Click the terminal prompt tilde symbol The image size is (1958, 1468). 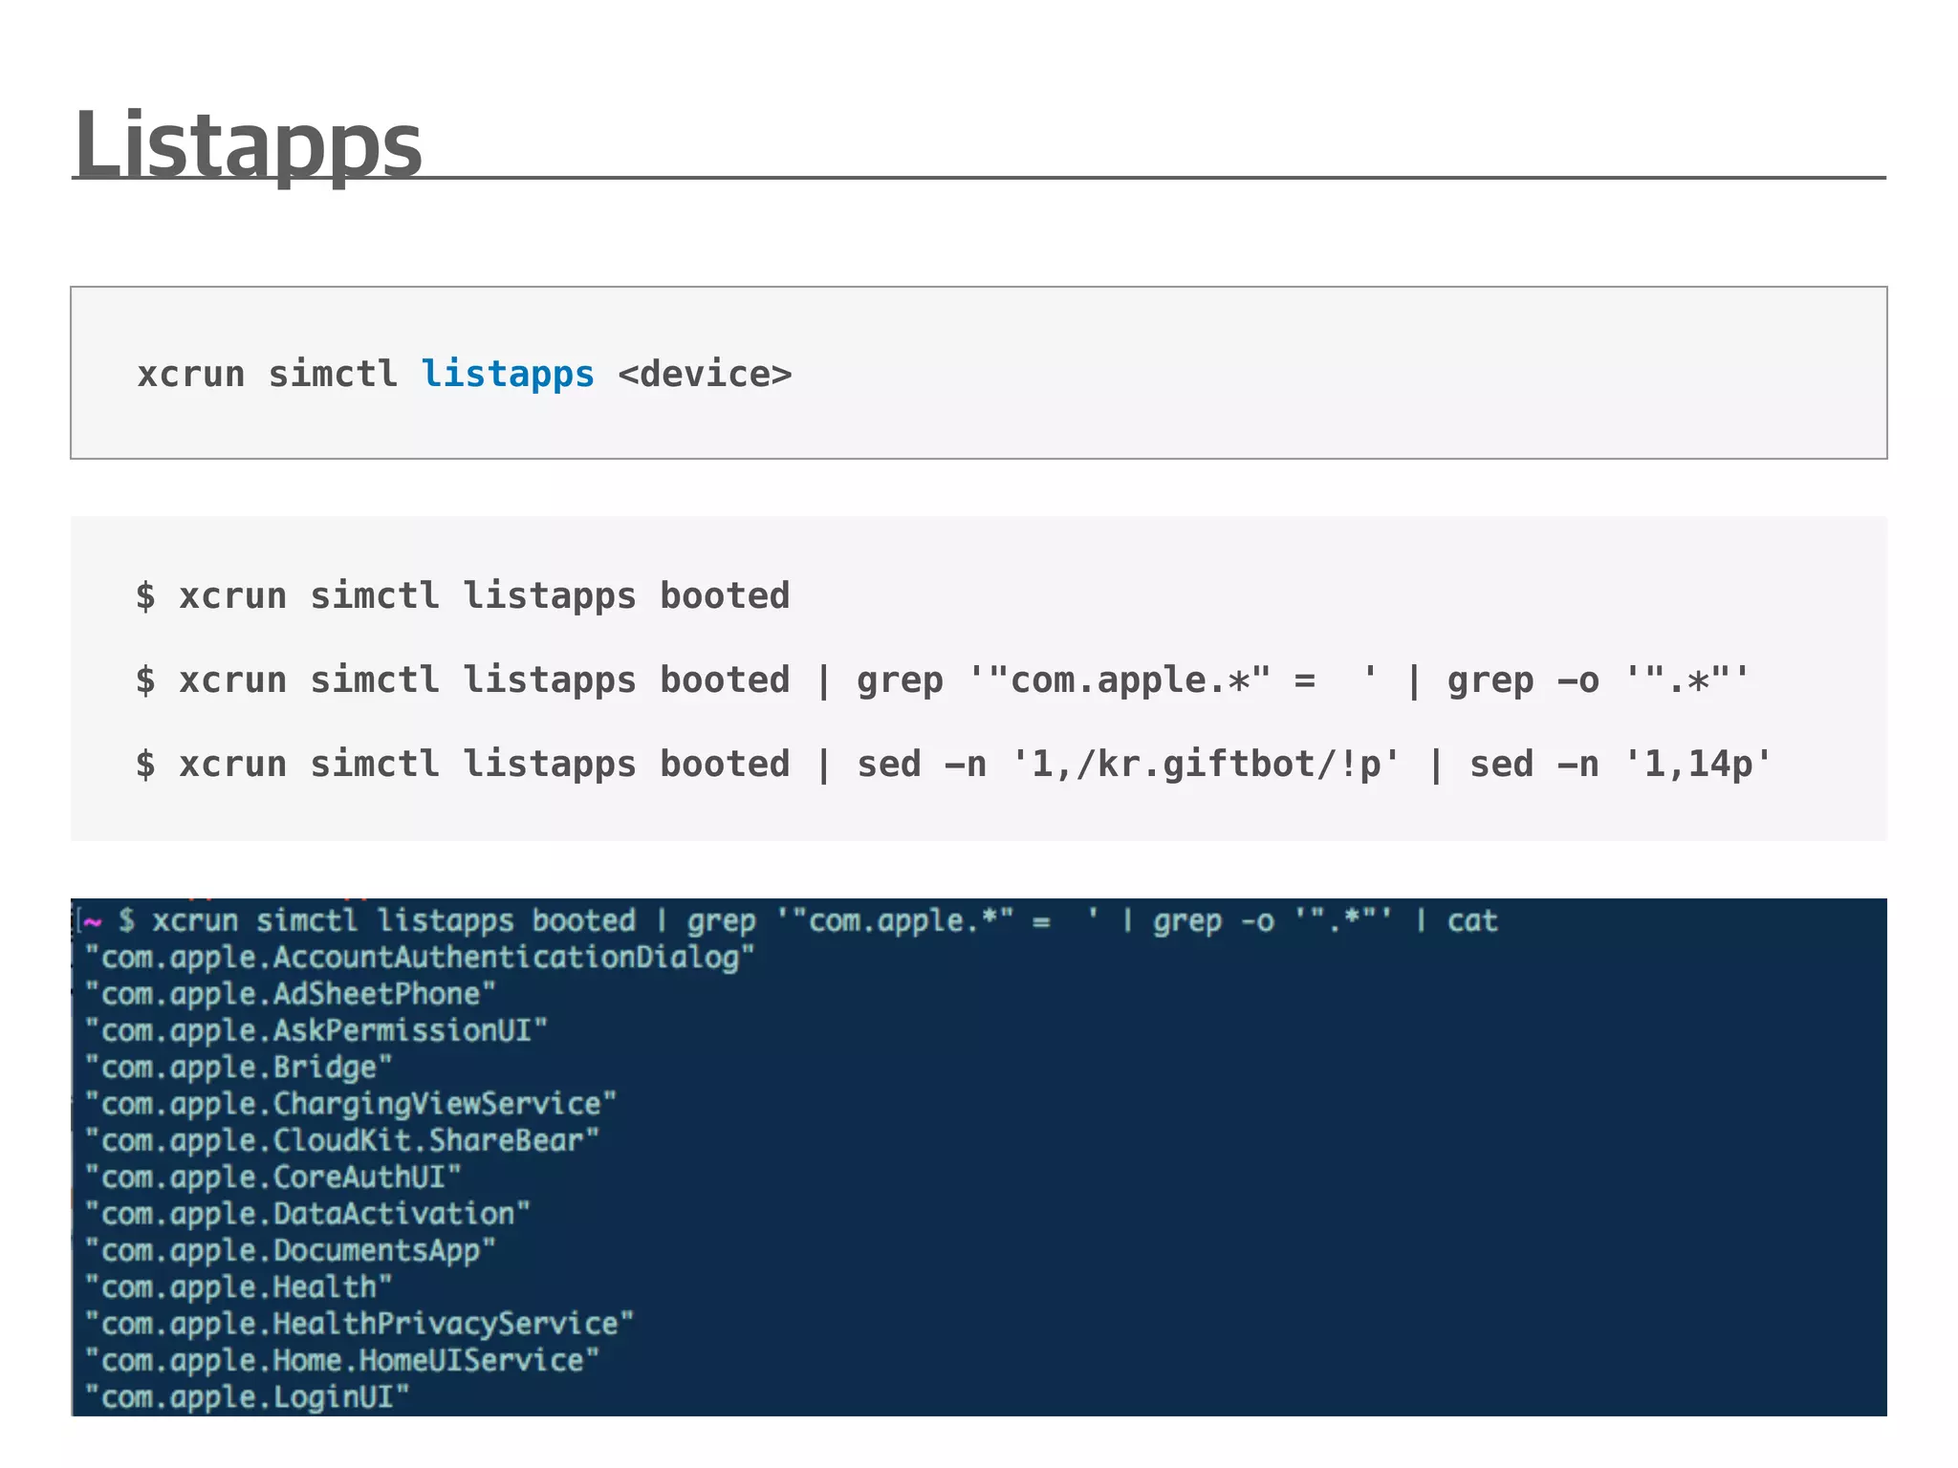(93, 921)
